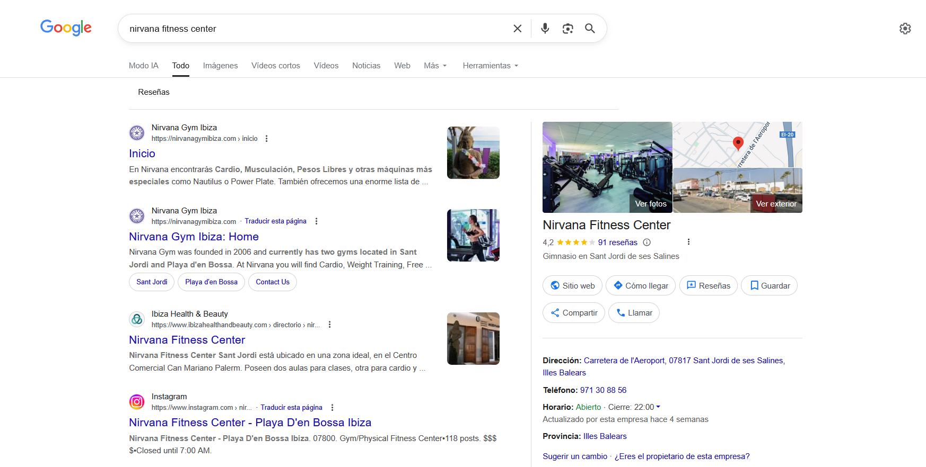Screen dimensions: 926x467
Task: Open three-dot menu next to Ibiza Health & Beauty result
Action: pos(329,325)
